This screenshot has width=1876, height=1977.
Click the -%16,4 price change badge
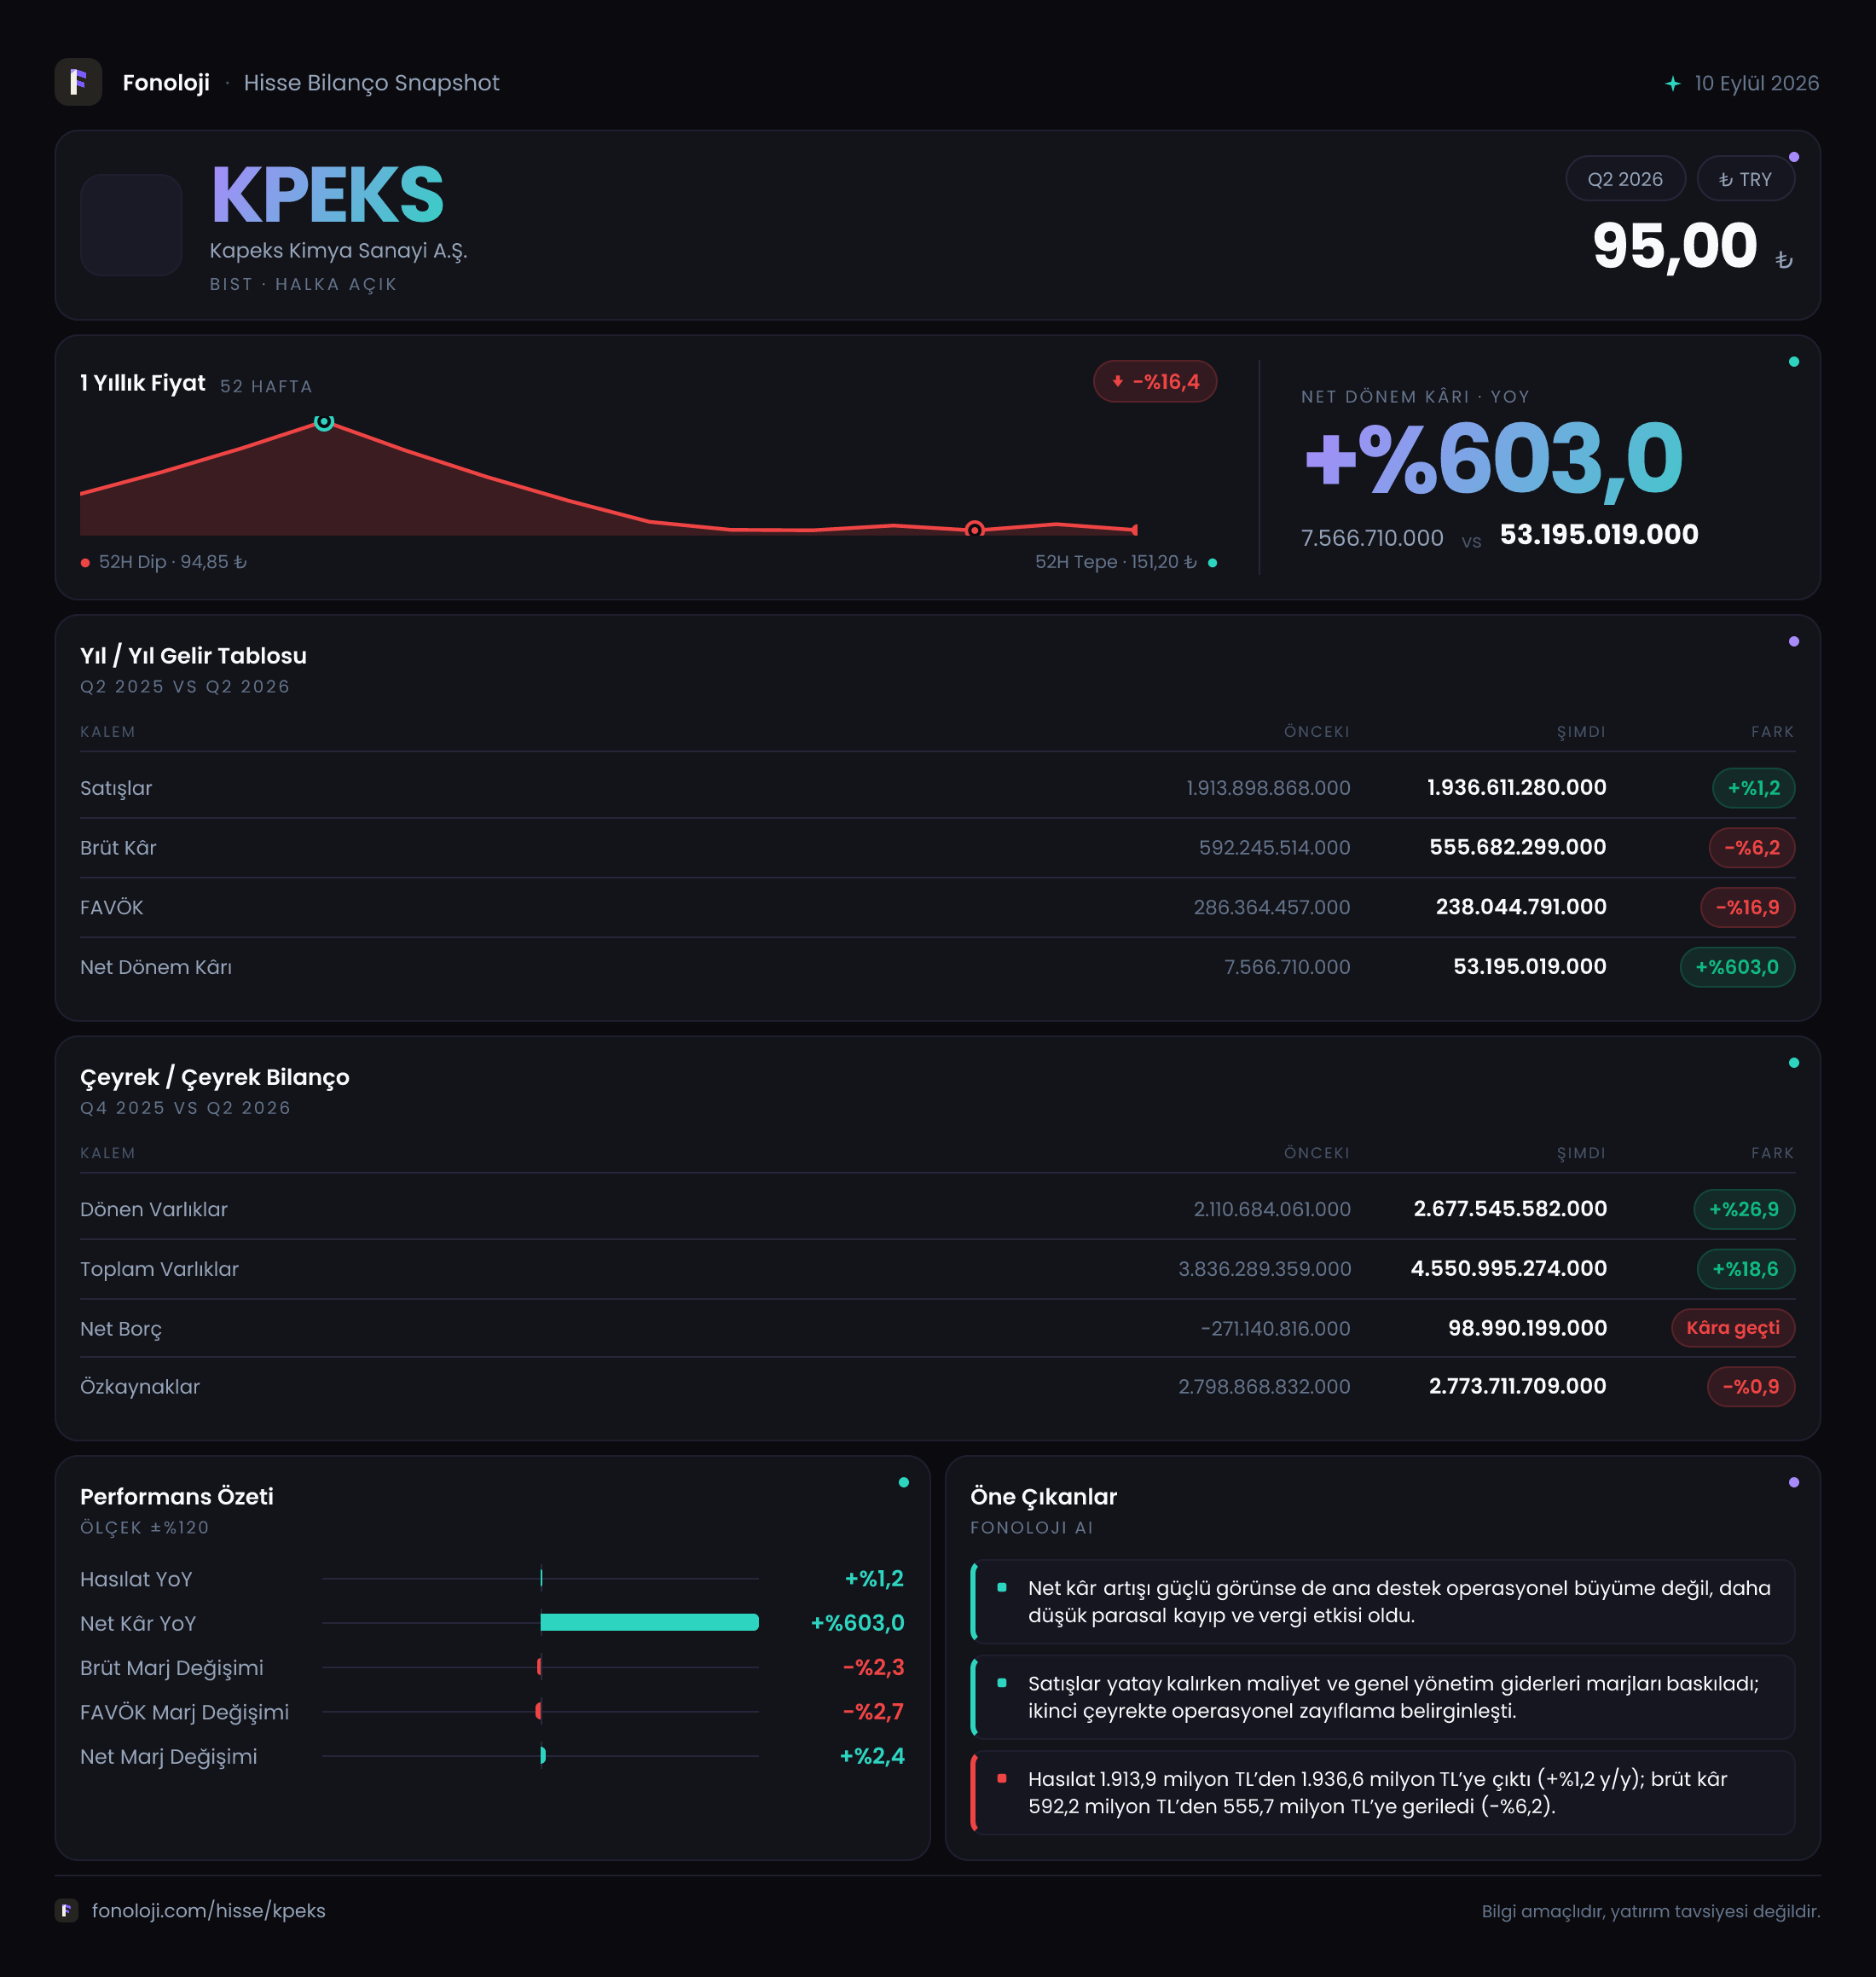pos(1155,381)
